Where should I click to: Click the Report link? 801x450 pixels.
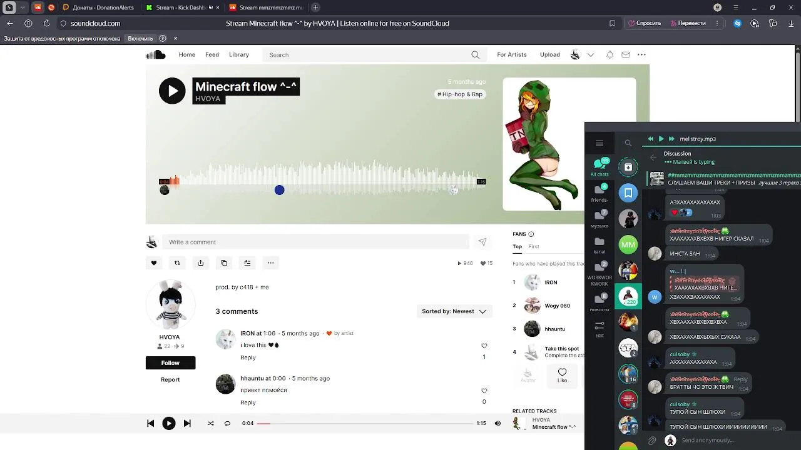pyautogui.click(x=170, y=379)
